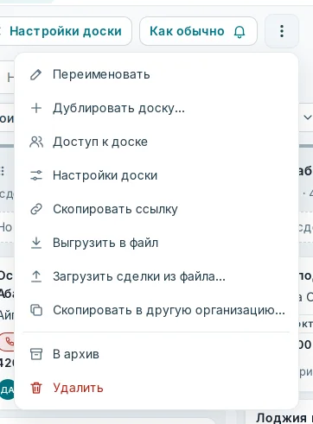The width and height of the screenshot is (313, 424).
Task: Click the download arrow icon for Выгрузить в файл
Action: 36,243
